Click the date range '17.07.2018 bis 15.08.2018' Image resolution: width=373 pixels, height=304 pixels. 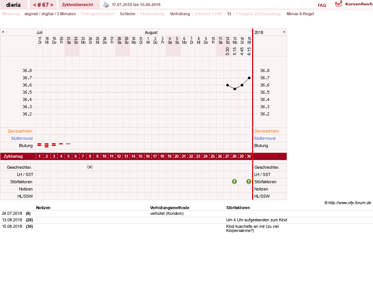pos(136,5)
